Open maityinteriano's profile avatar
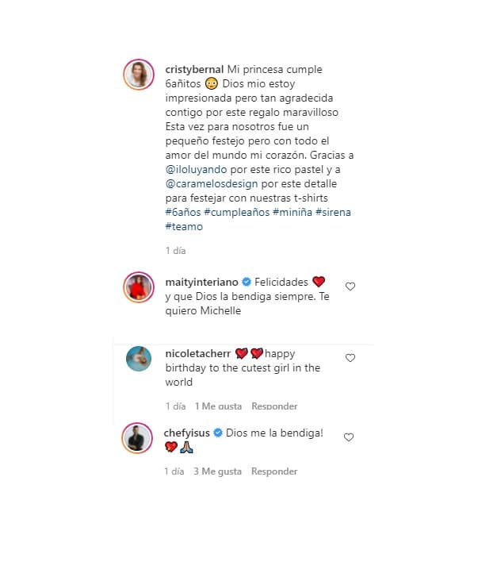This screenshot has height=581, width=501. pos(139,287)
